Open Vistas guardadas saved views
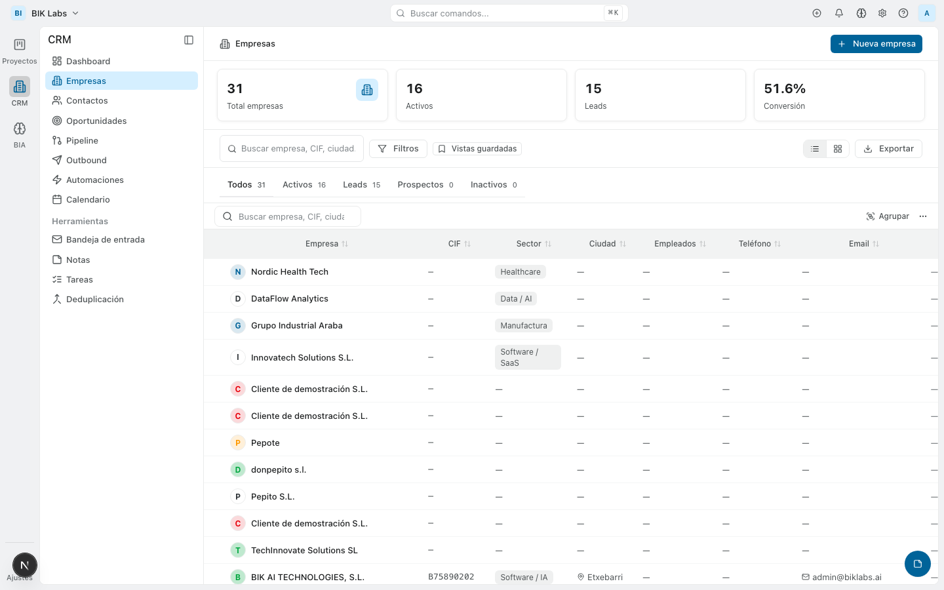 tap(477, 149)
